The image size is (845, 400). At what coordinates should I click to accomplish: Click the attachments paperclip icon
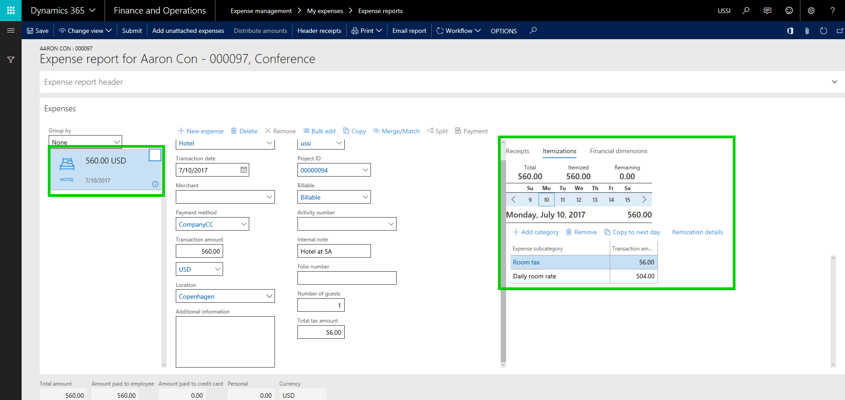tap(807, 31)
